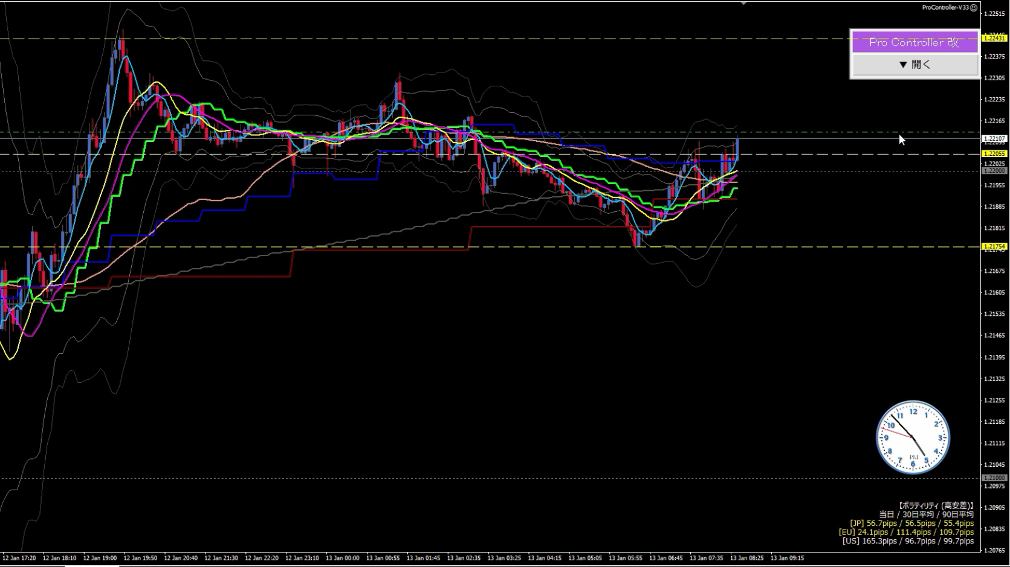Click the 当日 / 30日平均 / 90日平均 legend line

(926, 514)
